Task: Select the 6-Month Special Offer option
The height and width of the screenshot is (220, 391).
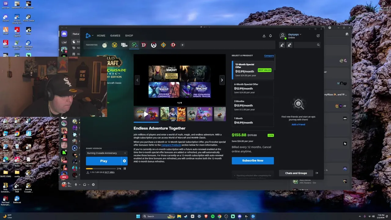Action: [x=253, y=88]
